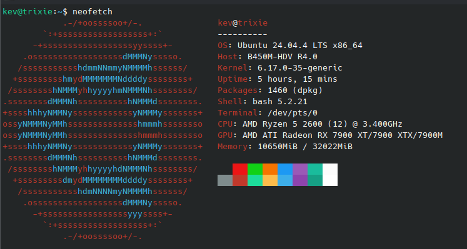Click the red 'kev@trixie' header
Screen dimensions: 467x249
(x=243, y=23)
